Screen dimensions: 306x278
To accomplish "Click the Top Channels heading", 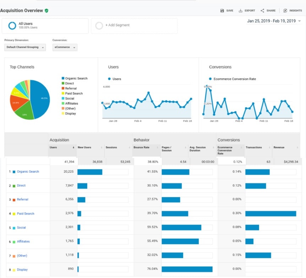I will (x=22, y=67).
